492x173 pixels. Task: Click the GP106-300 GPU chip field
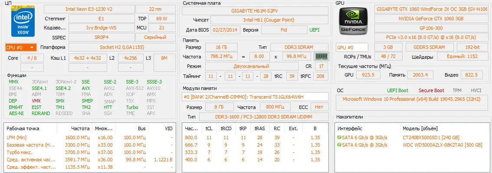tap(431, 28)
